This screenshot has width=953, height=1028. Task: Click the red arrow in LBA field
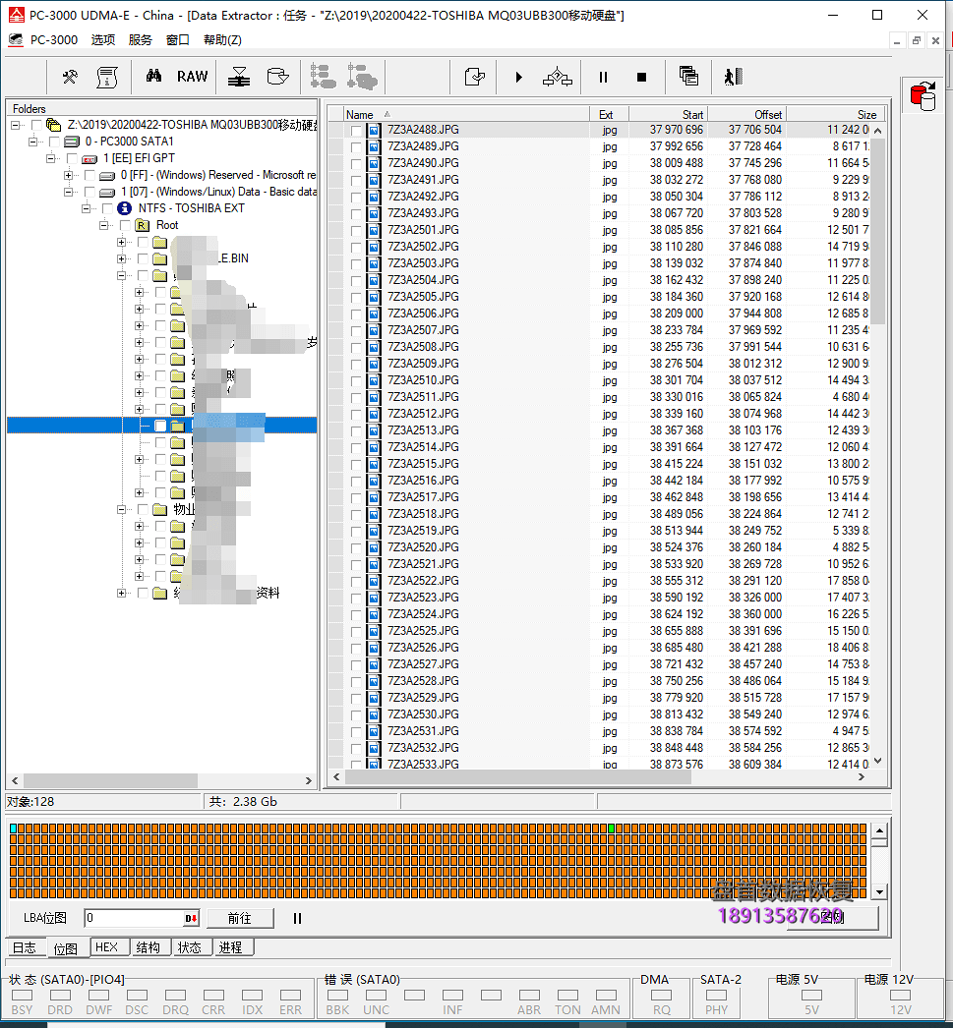[x=191, y=919]
